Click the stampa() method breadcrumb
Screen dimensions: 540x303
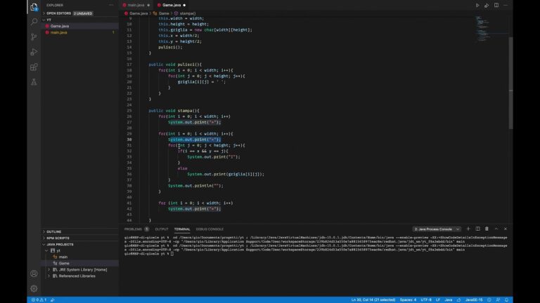click(187, 13)
